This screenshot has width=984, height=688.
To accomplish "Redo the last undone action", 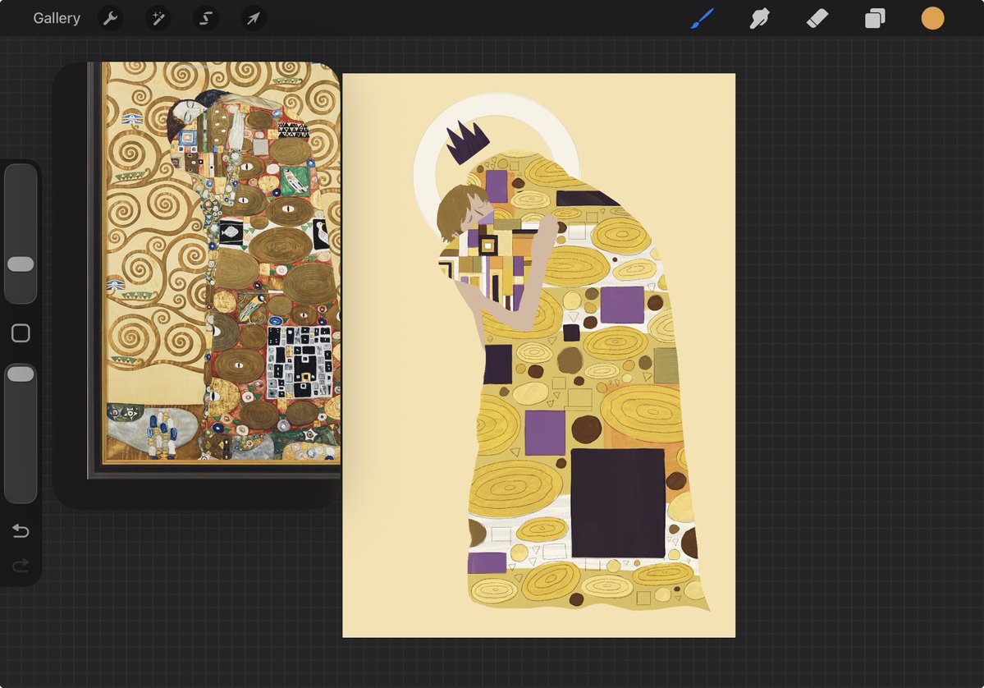I will tap(21, 566).
